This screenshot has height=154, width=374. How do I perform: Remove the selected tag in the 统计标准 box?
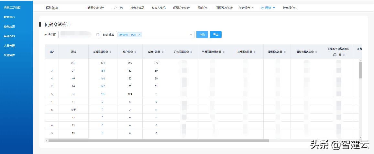point(139,35)
